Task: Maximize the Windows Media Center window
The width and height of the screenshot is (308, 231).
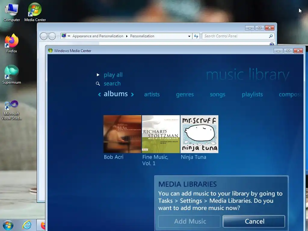Action: (x=288, y=51)
